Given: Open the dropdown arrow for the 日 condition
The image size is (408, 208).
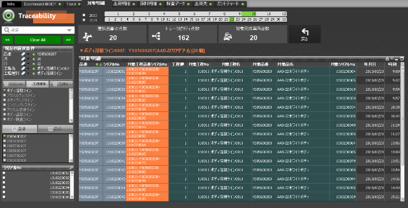Looking at the screenshot, I should click(29, 64).
